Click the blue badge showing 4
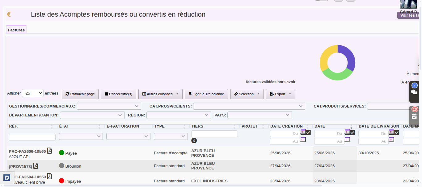422x187 pixels. [414, 85]
